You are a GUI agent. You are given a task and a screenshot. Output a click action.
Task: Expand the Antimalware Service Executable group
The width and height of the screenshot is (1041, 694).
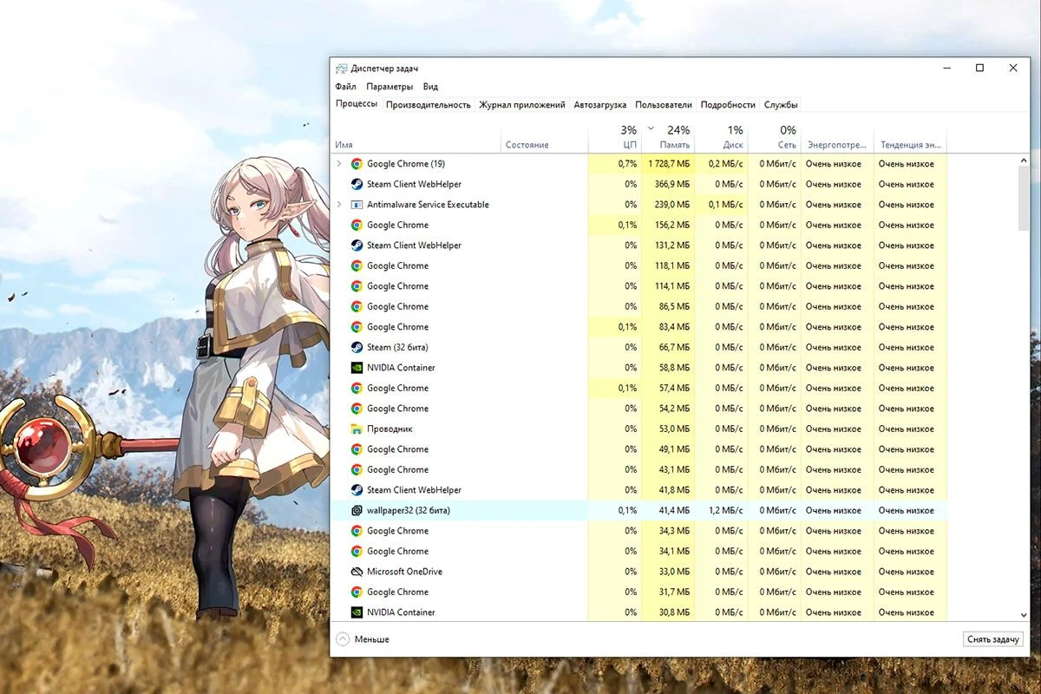(339, 205)
